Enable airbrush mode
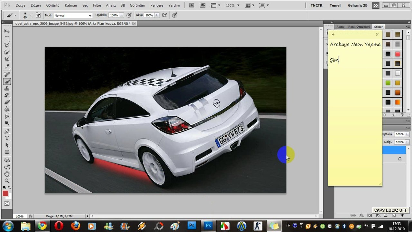The height and width of the screenshot is (232, 412). 164,15
